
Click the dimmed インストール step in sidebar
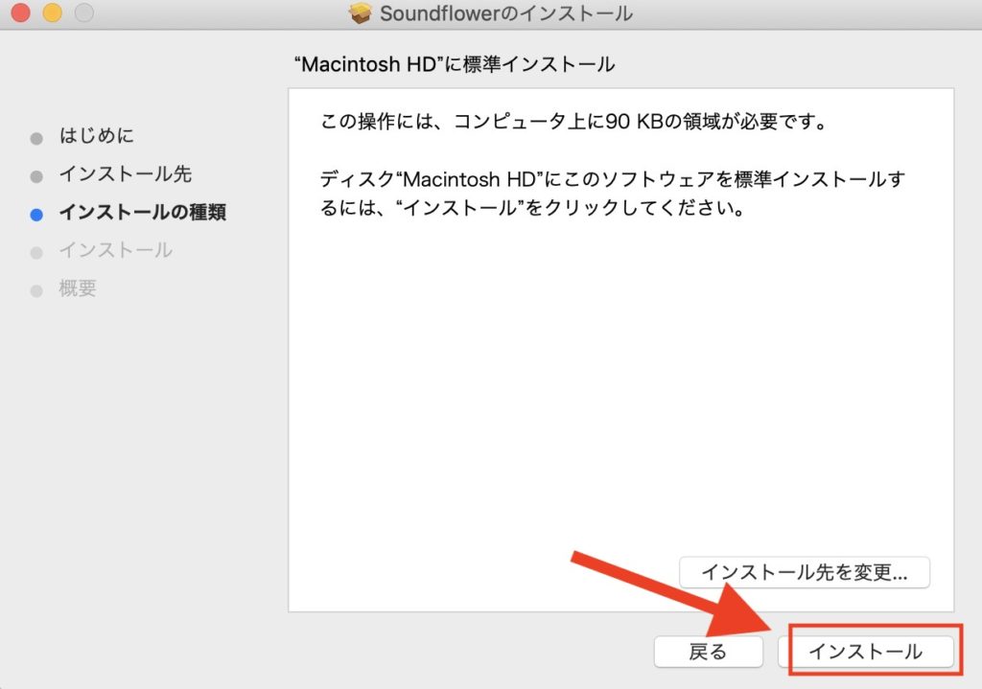click(x=115, y=251)
